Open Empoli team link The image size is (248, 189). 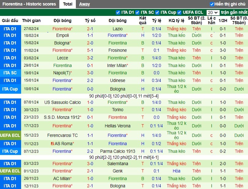point(62,35)
